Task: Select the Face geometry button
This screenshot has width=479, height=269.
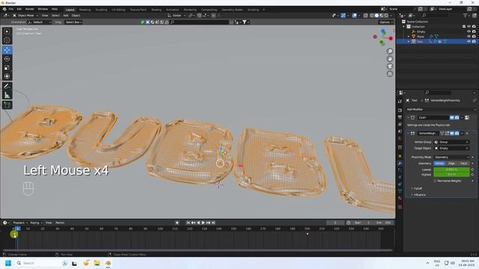Action: tap(464, 164)
